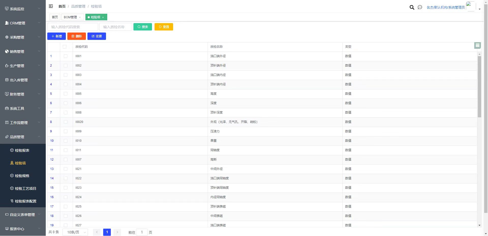488x236 pixels.
Task: Check the row I001 checkbox
Action: point(66,56)
